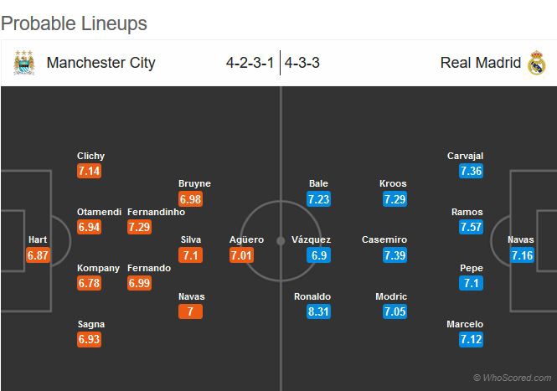Viewport: 557px width, 391px height.
Task: Select Agüero's 7.01 rating badge
Action: point(241,255)
